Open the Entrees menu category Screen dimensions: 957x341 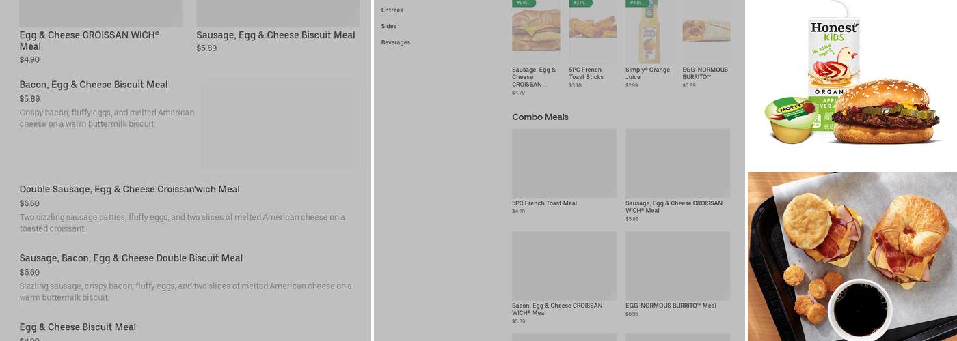[392, 10]
